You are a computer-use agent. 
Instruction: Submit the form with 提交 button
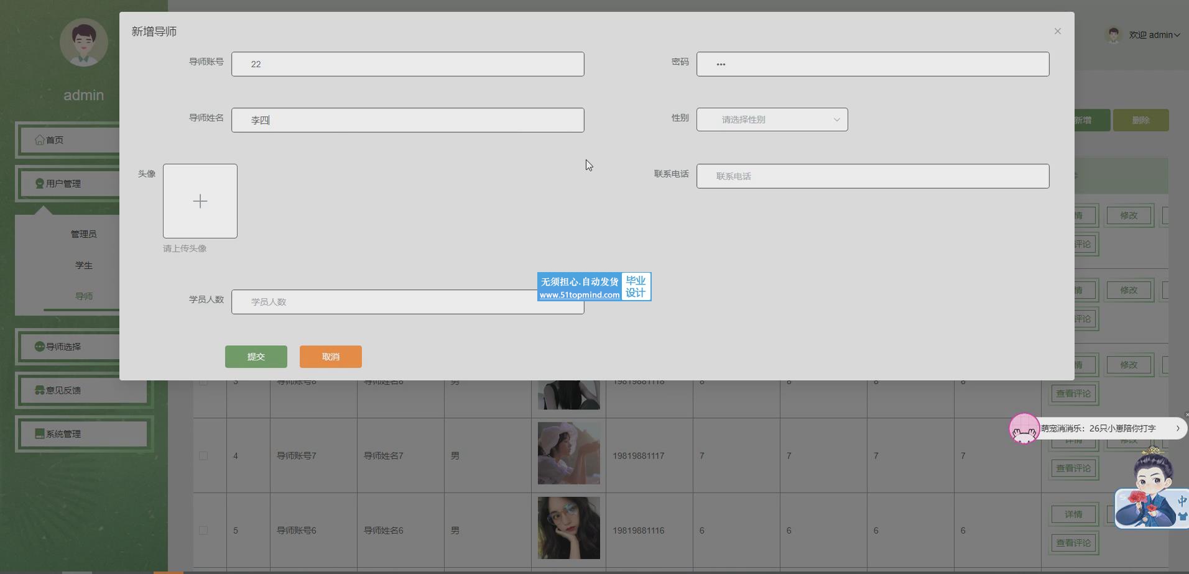[256, 357]
